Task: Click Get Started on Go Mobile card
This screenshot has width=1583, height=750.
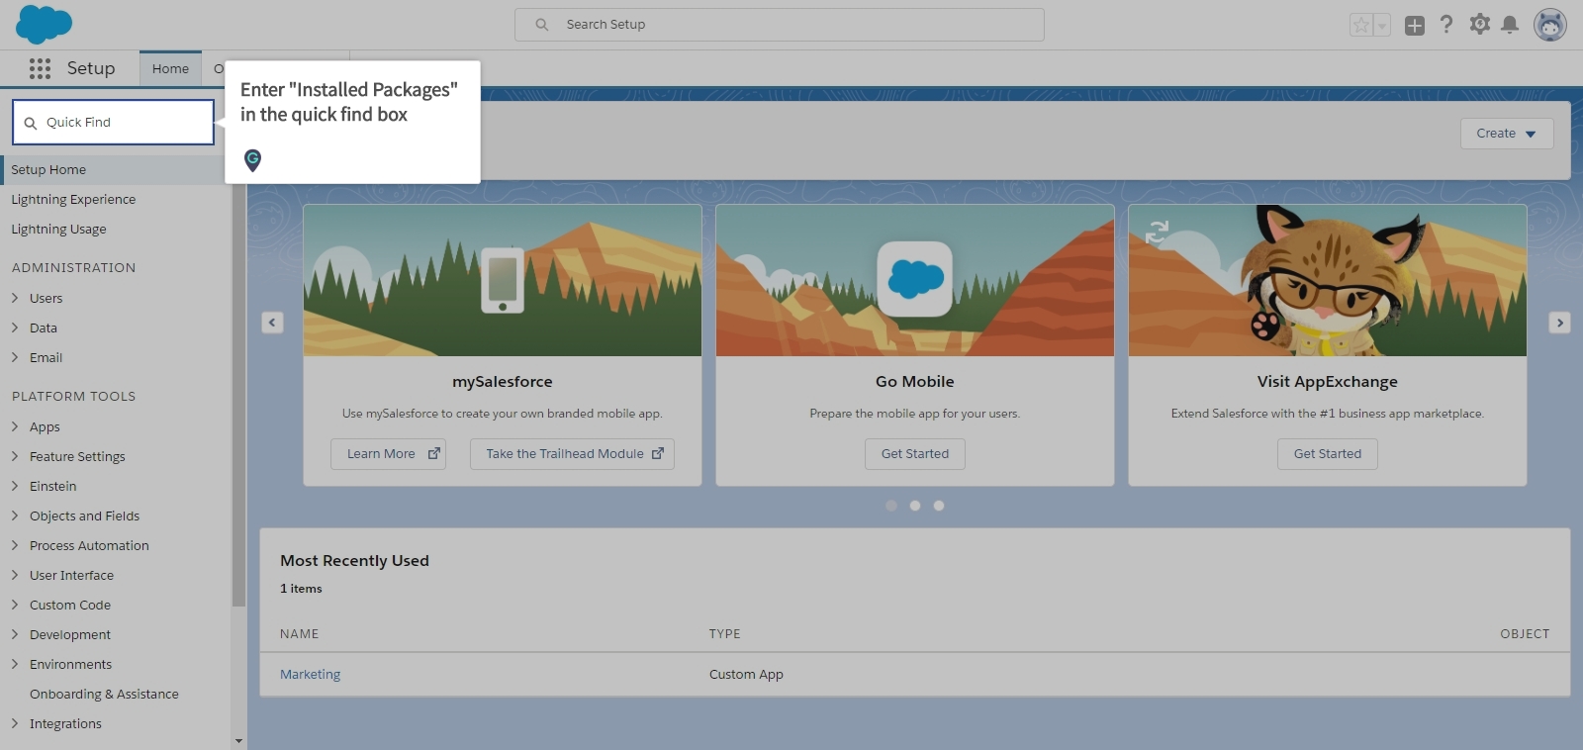Action: point(915,454)
